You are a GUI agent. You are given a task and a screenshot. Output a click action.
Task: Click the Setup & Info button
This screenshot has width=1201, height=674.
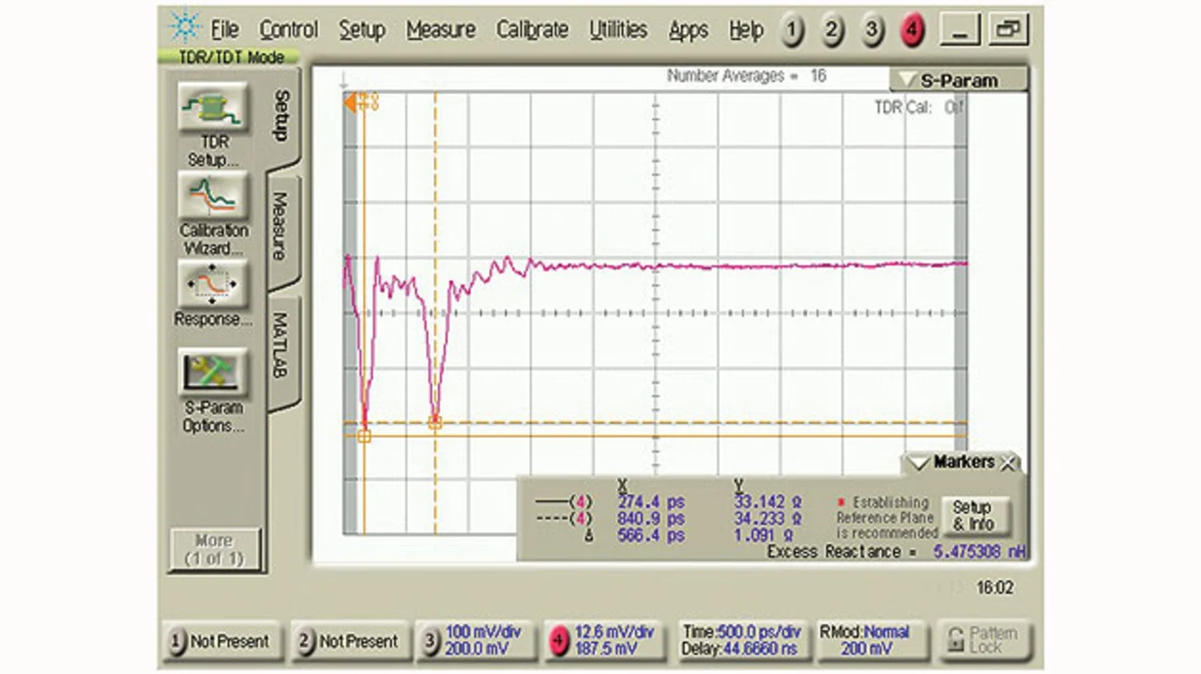coord(974,516)
